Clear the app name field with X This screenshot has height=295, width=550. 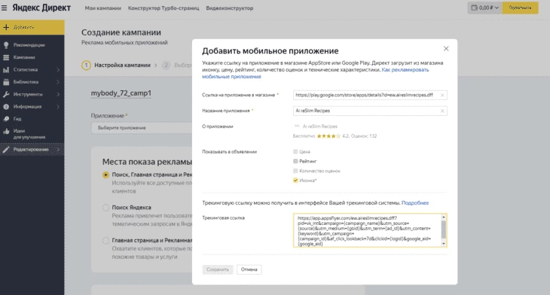[x=442, y=111]
